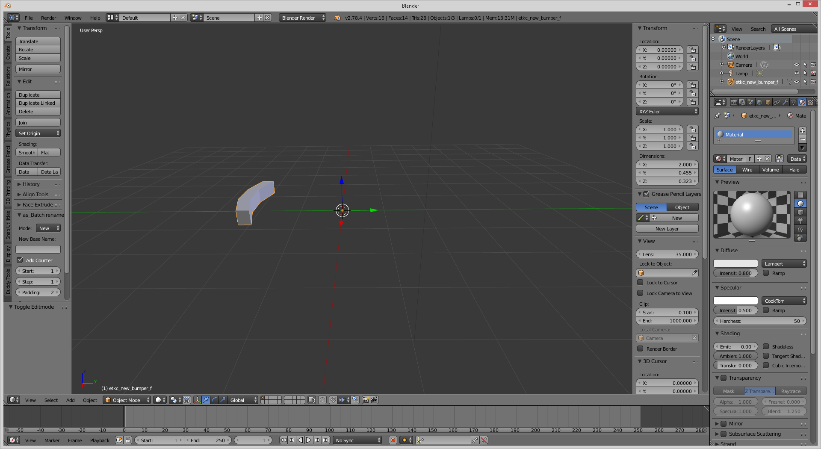The image size is (821, 449).
Task: Play animation forward in timeline
Action: tap(309, 440)
